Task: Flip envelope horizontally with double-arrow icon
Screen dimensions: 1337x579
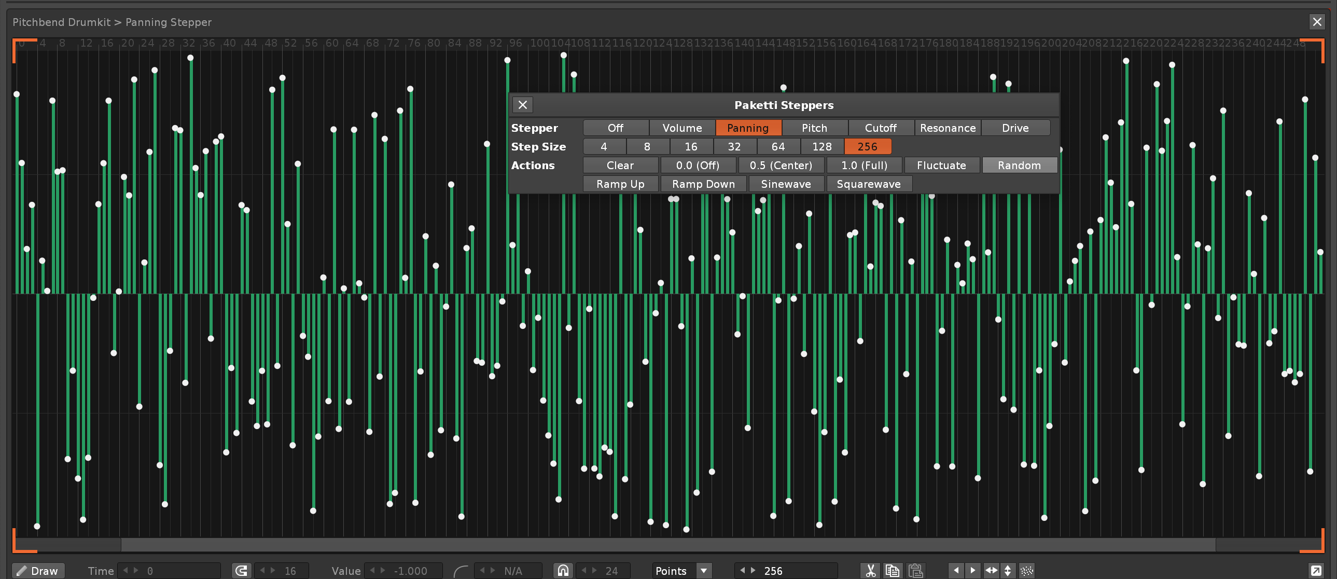Action: click(991, 570)
